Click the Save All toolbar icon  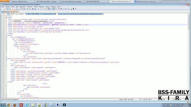pos(10,9)
